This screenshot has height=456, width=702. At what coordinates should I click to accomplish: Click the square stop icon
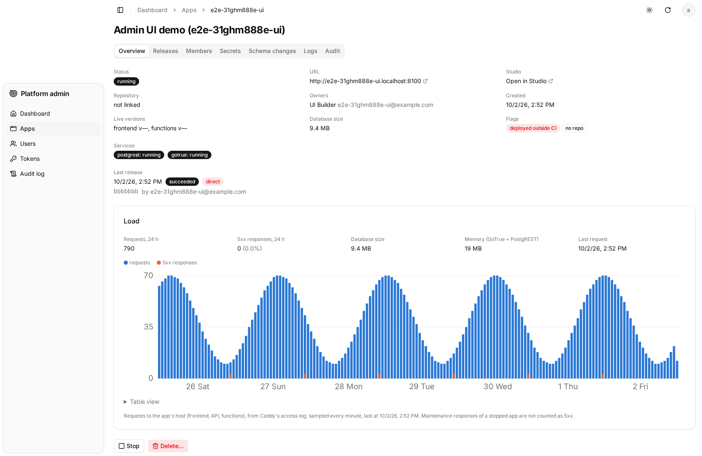point(122,446)
